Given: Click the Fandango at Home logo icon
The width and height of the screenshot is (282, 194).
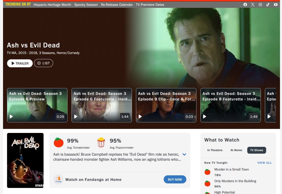Looking at the screenshot, I should point(58,179).
